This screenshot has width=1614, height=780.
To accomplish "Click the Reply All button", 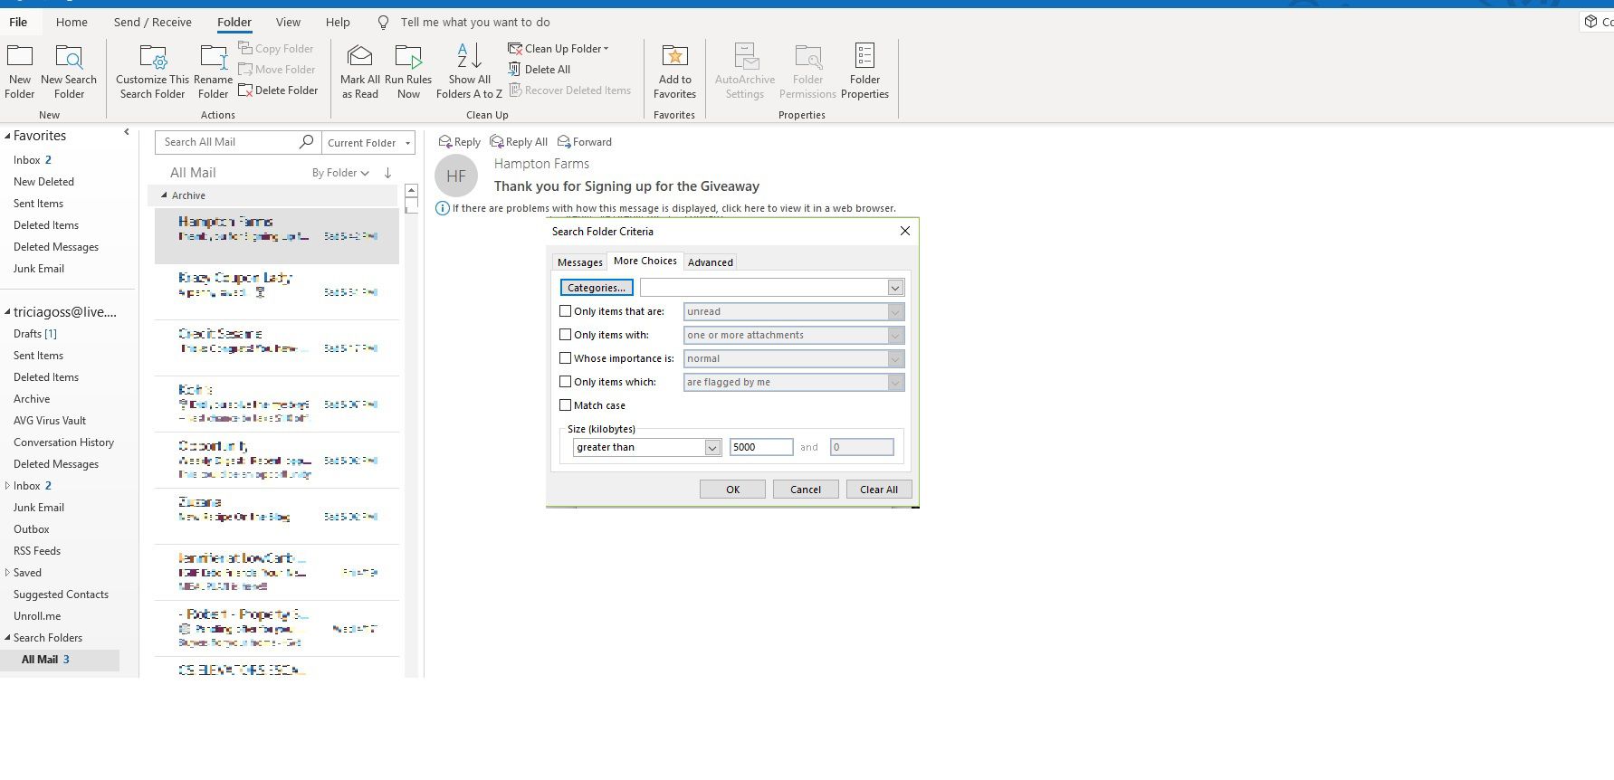I will [519, 142].
